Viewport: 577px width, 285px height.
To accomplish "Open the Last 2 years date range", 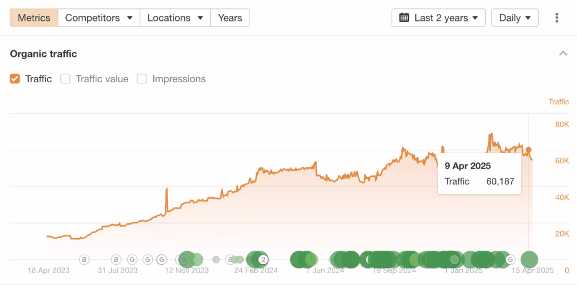I will click(438, 17).
